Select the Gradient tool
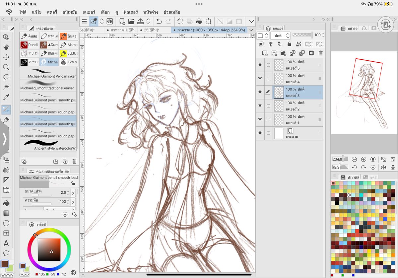Screen dimensions: 398x278 click(6, 213)
